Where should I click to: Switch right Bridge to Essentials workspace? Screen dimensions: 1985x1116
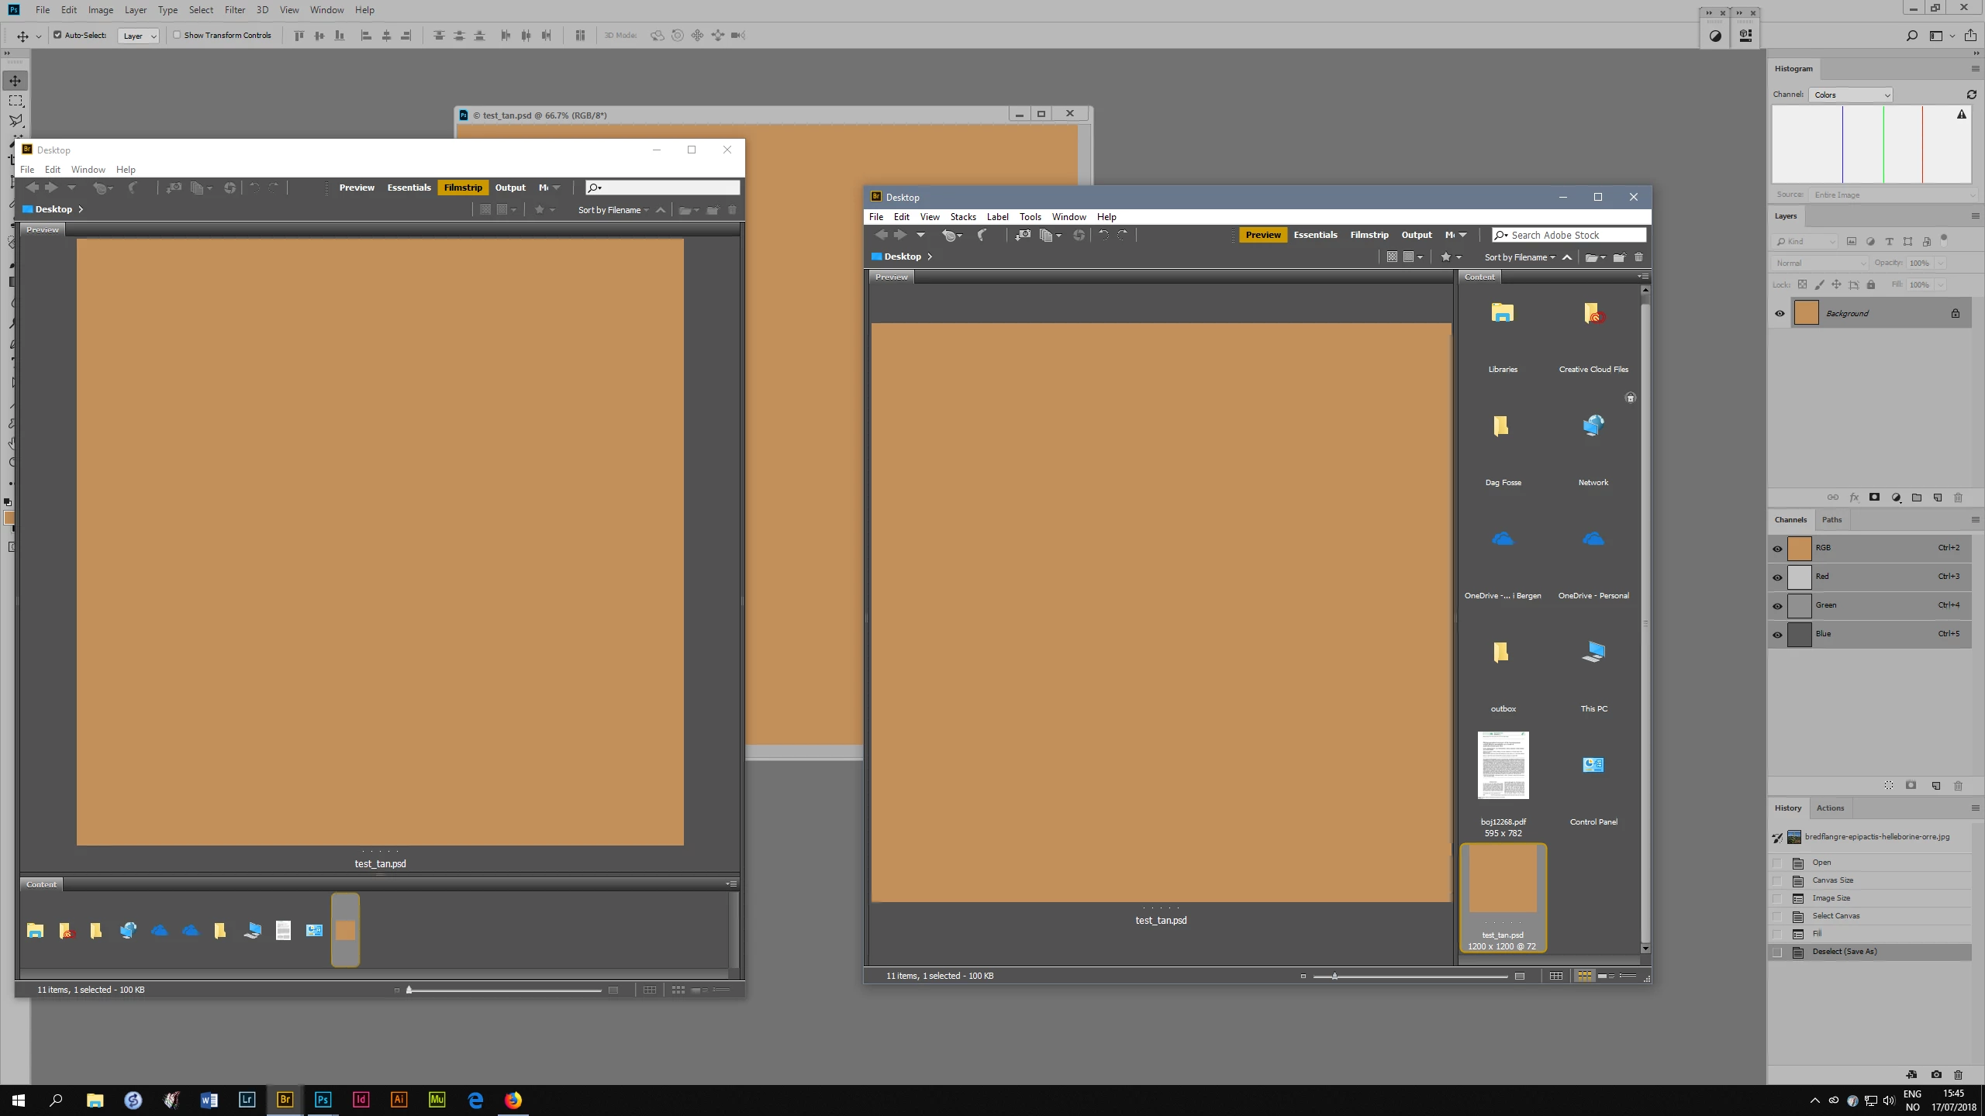coord(1315,235)
